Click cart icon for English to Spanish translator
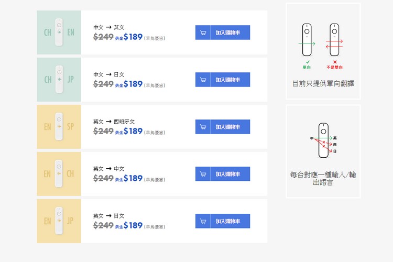Screen dimensions: 393x262 [x=203, y=127]
